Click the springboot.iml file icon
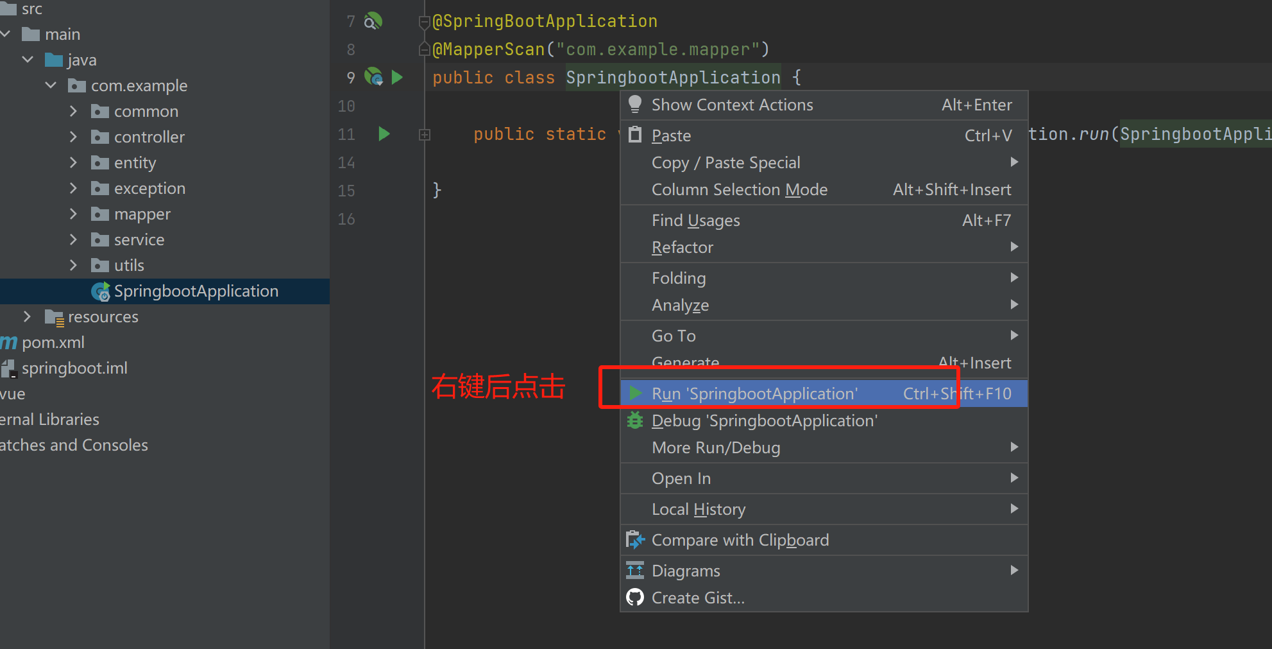 coord(8,368)
